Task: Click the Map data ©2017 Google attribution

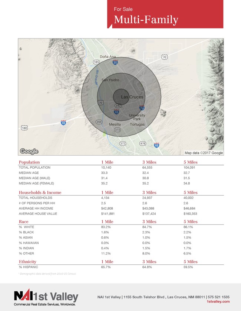Action: pos(204,153)
